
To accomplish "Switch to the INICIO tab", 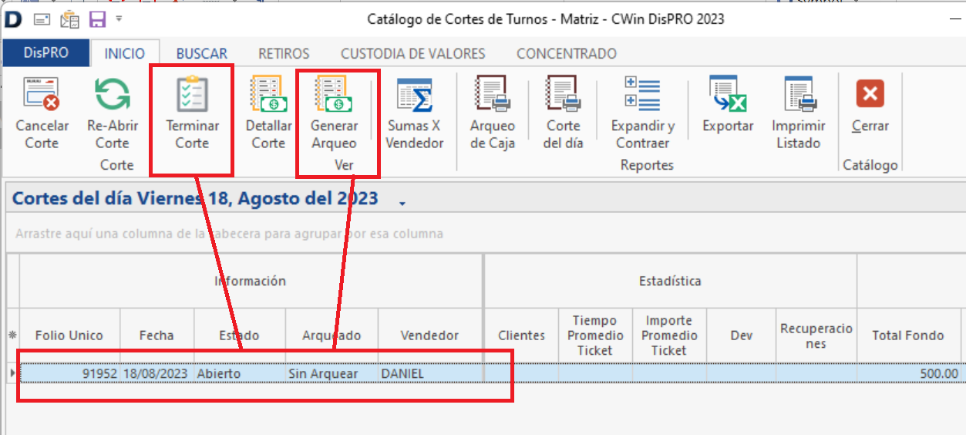I will click(x=125, y=53).
